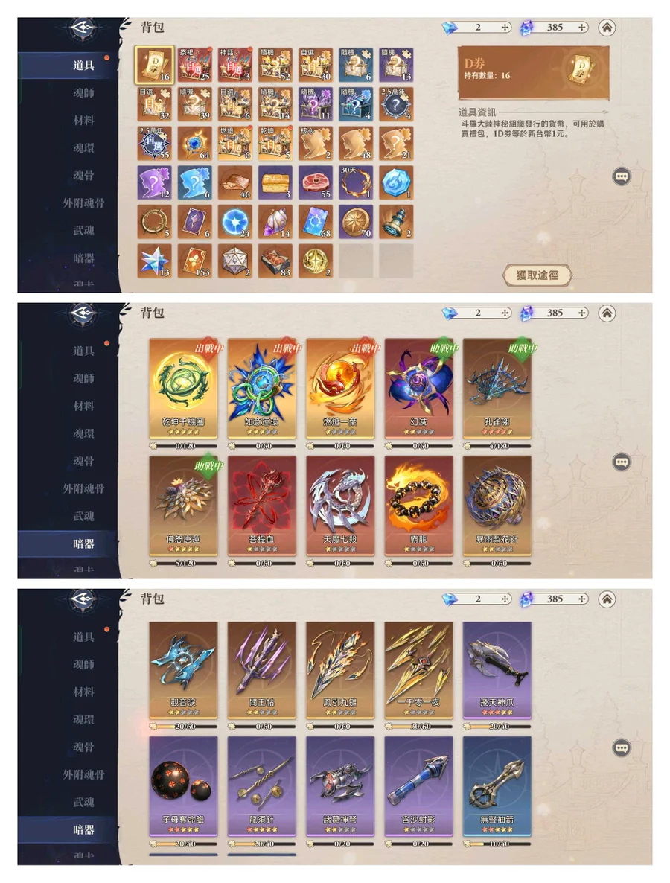Viewport: 670px width, 883px height.
Task: Select the 無聲袖箭 blue weapon card
Action: pos(497,786)
